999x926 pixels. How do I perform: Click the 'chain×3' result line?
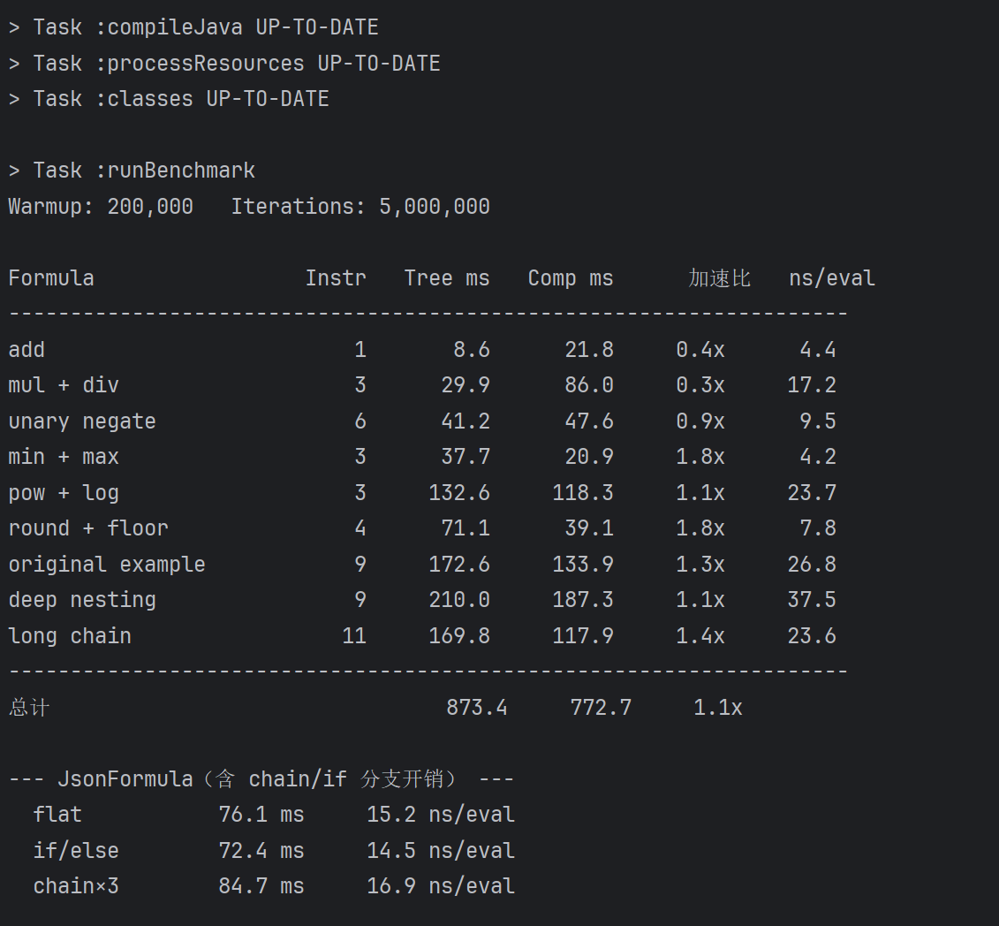coord(274,886)
